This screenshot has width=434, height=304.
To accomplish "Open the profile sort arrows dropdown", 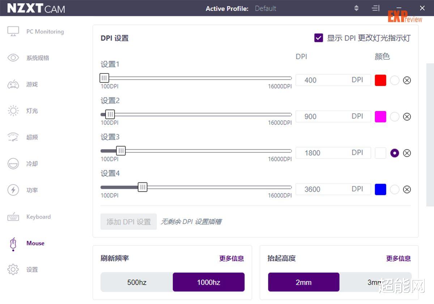I will 356,8.
